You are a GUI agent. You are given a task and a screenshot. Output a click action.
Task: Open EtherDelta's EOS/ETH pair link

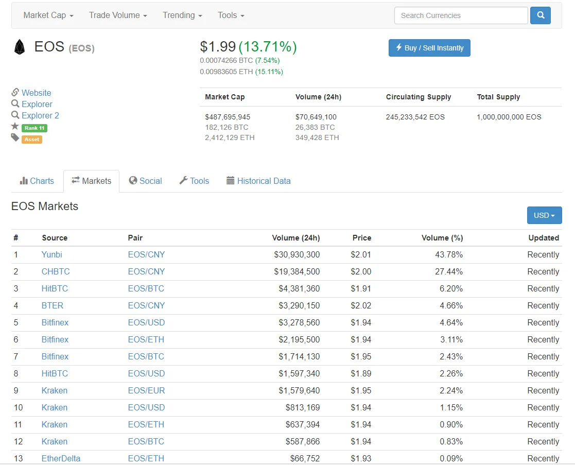pyautogui.click(x=146, y=458)
